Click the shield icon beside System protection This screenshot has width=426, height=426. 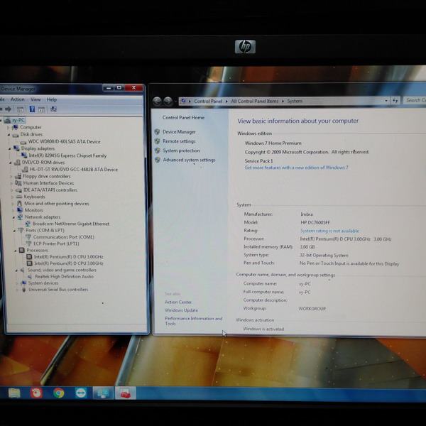click(x=158, y=151)
